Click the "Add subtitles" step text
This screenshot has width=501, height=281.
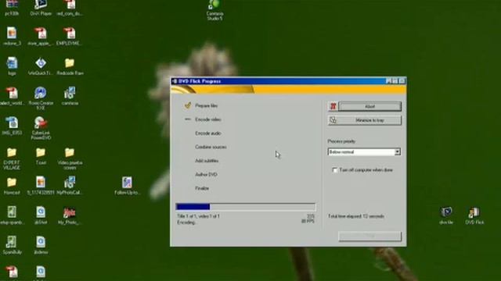pos(207,161)
